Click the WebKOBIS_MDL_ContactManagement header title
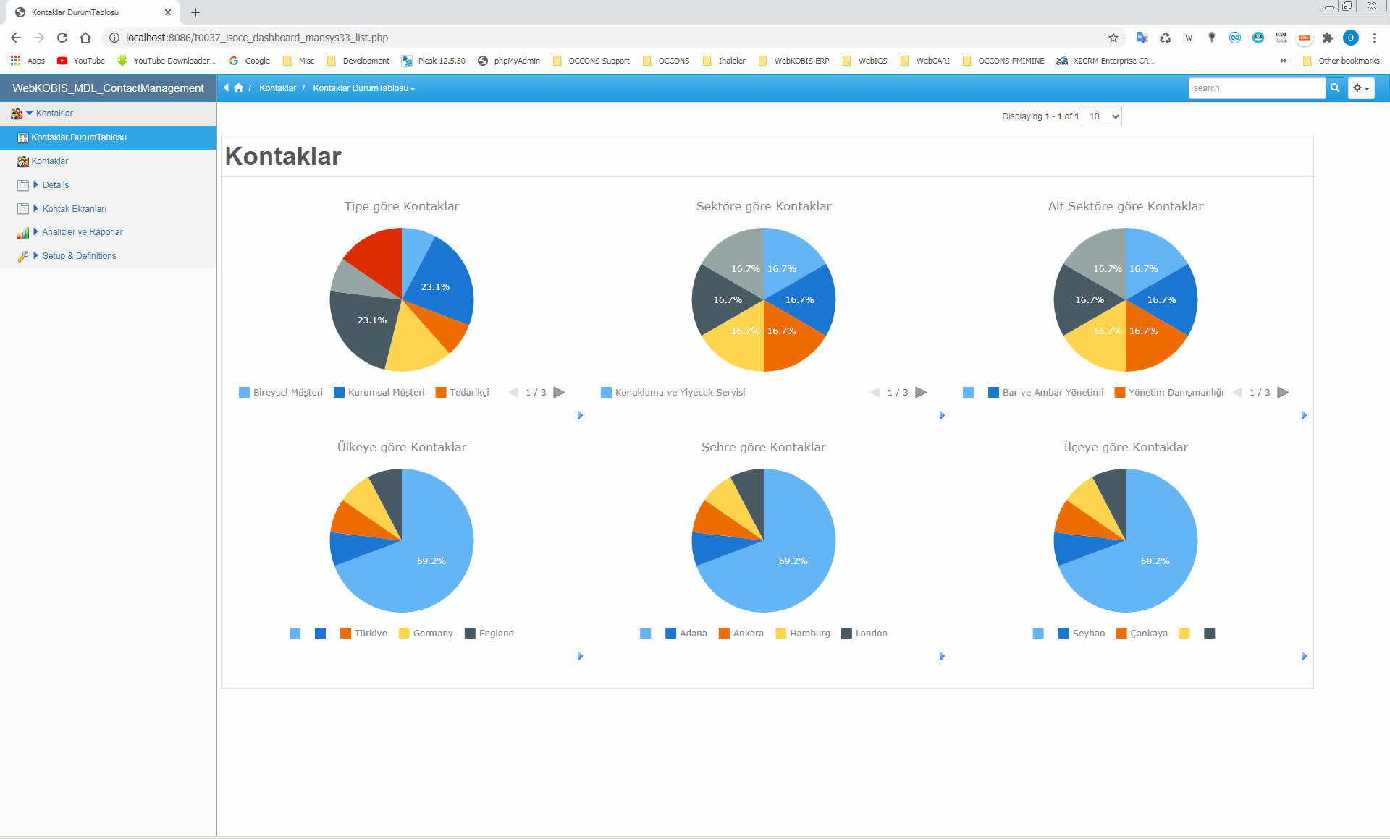1390x839 pixels. [108, 88]
